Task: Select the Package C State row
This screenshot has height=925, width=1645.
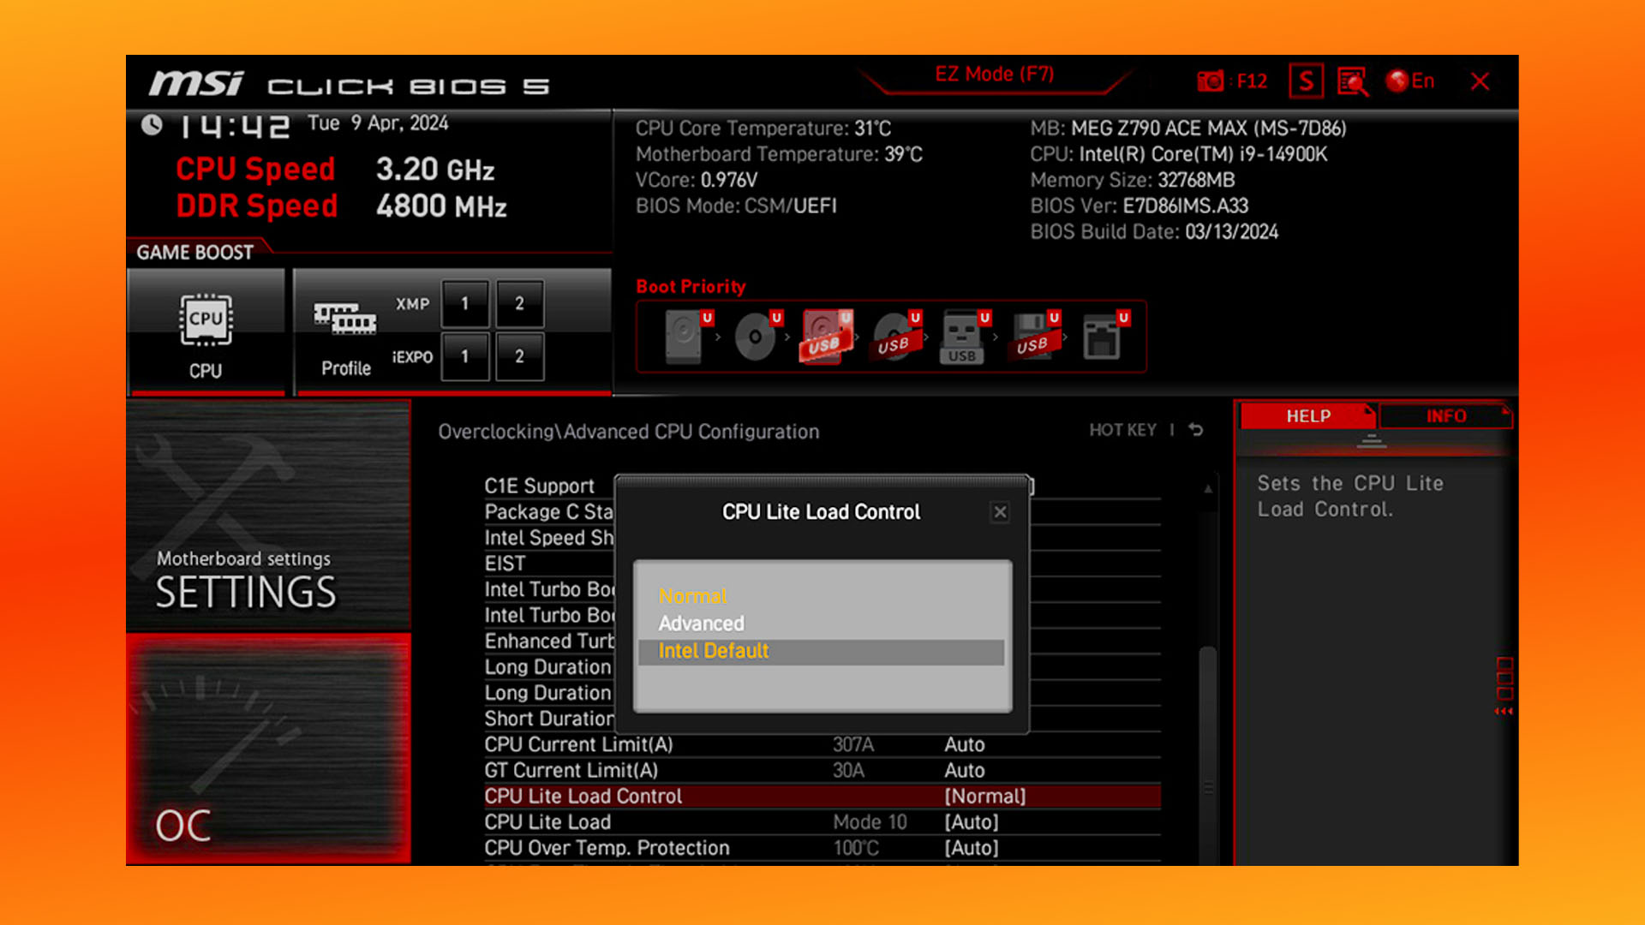Action: click(548, 512)
